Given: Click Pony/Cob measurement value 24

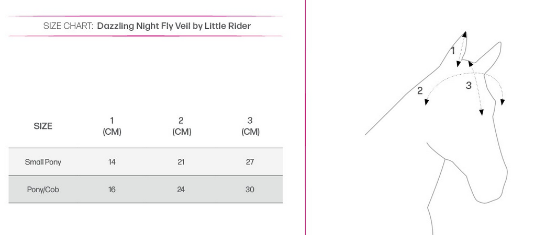Looking at the screenshot, I should (x=181, y=190).
